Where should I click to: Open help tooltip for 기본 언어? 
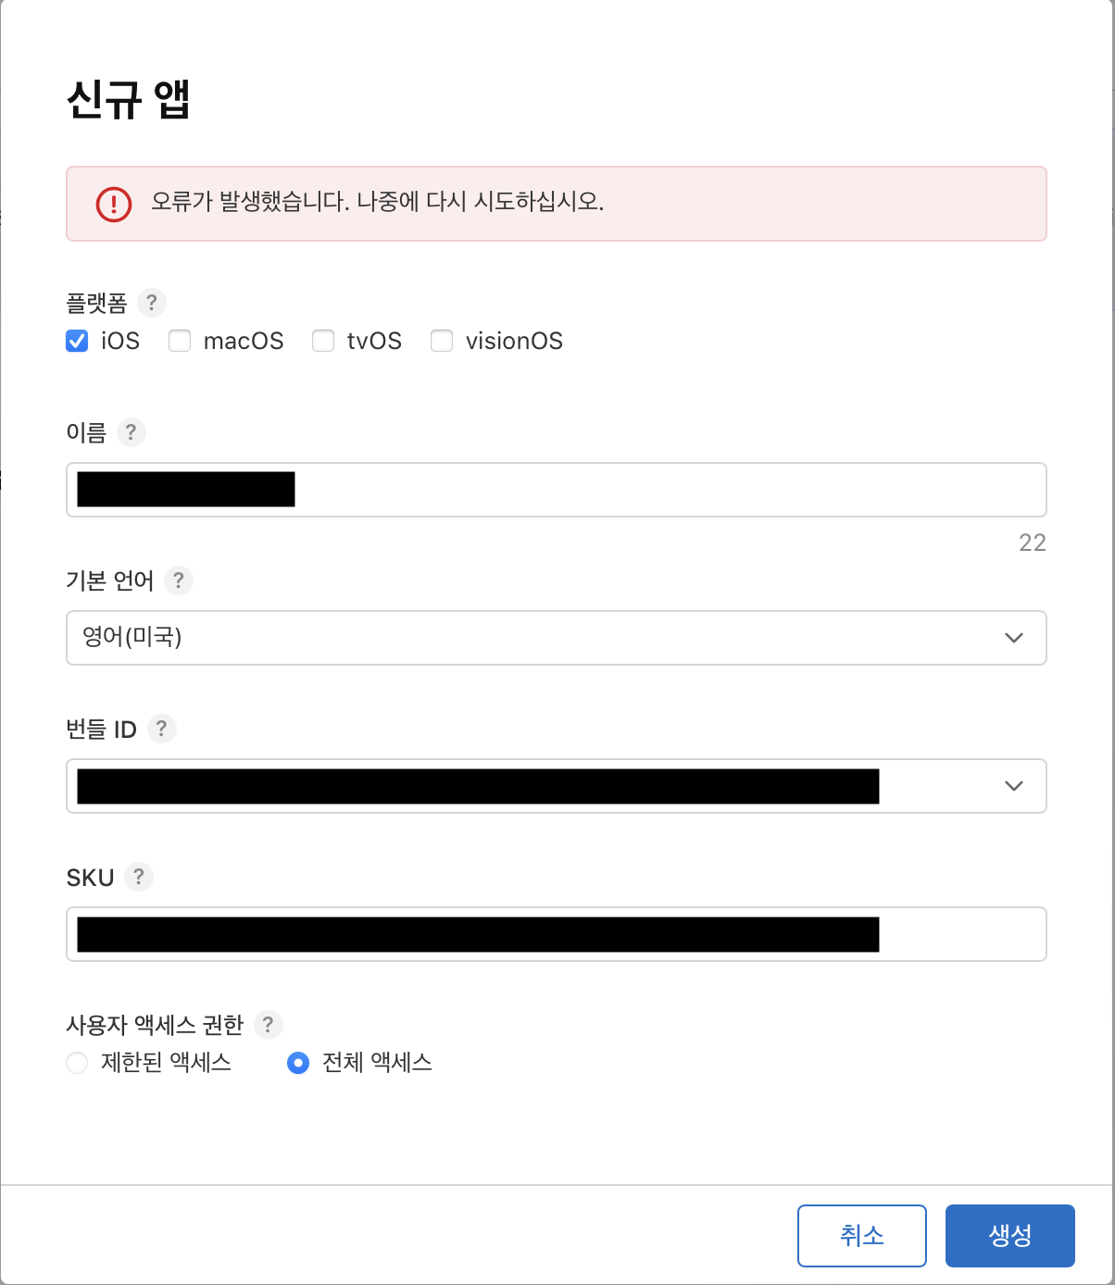pyautogui.click(x=178, y=580)
